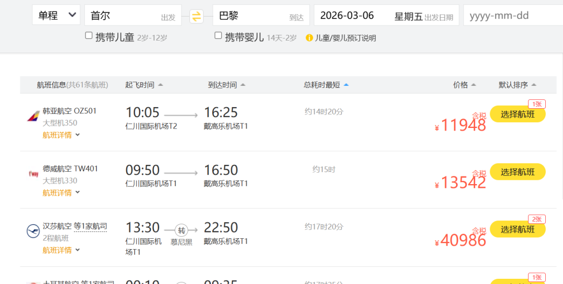Click 2程航班 label
Viewport: 563px width, 284px height.
click(x=56, y=238)
